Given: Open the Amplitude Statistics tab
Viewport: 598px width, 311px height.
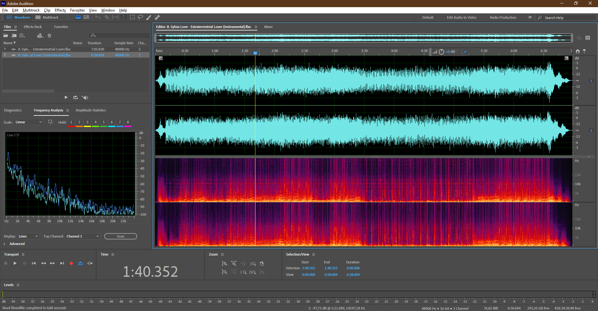Looking at the screenshot, I should point(91,110).
